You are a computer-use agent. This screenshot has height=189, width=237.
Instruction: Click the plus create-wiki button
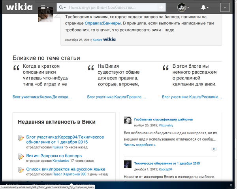[225, 7]
